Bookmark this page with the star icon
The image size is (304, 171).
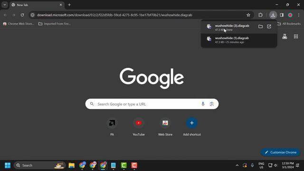coord(248,15)
